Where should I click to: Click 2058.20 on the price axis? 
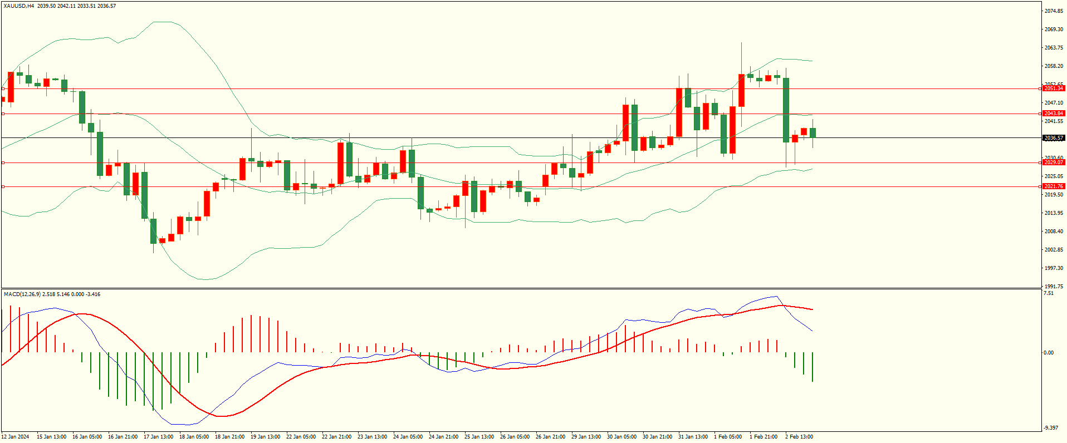tap(1054, 66)
